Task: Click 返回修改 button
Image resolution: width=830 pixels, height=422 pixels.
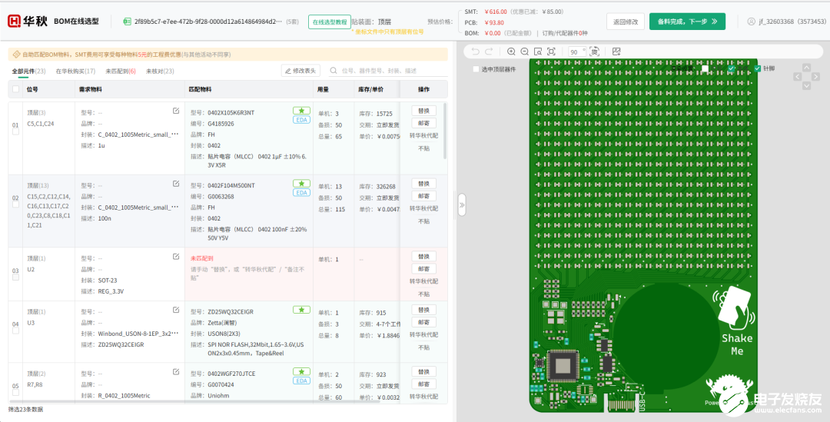Action: (x=625, y=22)
